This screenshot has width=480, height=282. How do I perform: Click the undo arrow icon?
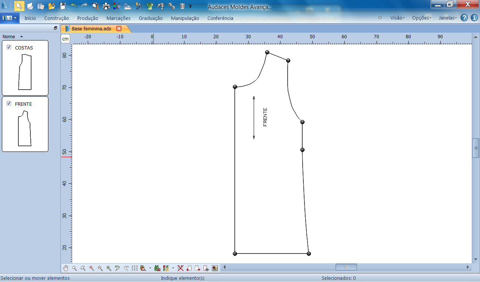[73, 6]
